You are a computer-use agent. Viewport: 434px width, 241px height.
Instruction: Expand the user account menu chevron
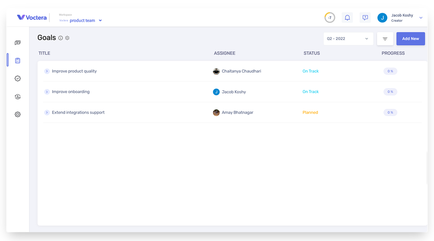coord(421,18)
